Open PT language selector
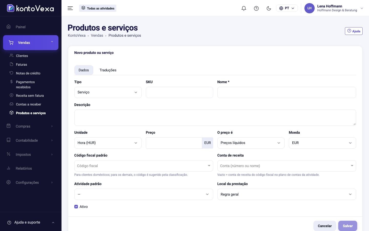This screenshot has width=369, height=231. click(287, 8)
